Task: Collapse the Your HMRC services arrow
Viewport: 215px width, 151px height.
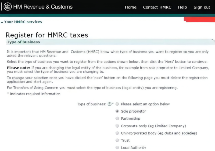Action: click(x=2, y=22)
